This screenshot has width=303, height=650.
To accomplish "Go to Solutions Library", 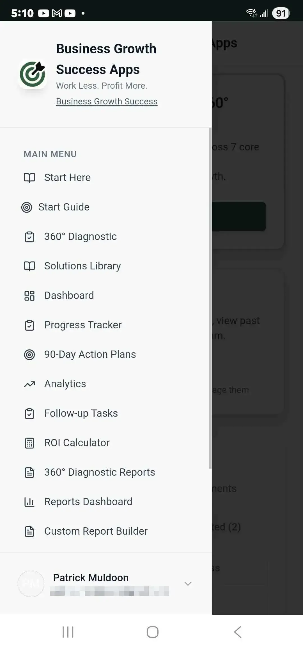I will [82, 266].
